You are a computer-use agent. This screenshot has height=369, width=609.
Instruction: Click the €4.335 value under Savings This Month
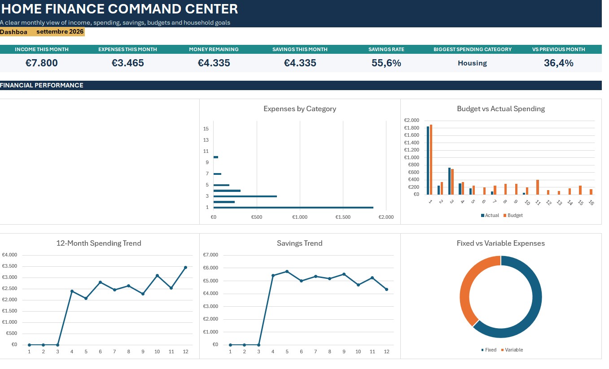click(x=300, y=63)
